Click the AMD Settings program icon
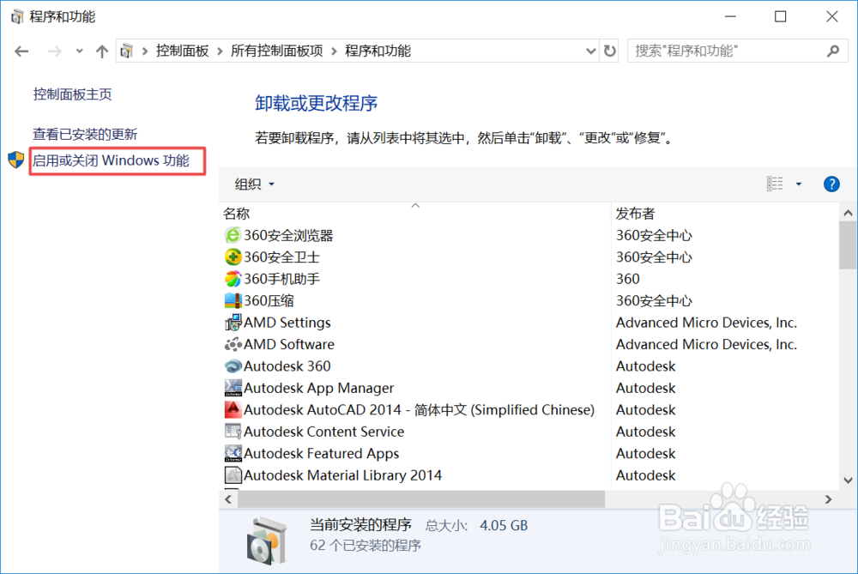The width and height of the screenshot is (858, 574). click(233, 323)
